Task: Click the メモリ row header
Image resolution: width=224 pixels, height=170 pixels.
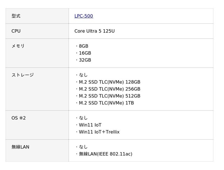Action: [x=18, y=46]
